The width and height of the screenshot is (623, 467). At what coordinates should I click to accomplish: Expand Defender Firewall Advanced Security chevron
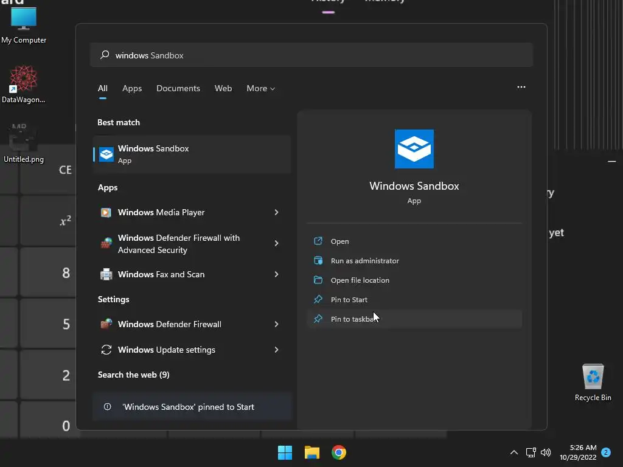tap(277, 243)
